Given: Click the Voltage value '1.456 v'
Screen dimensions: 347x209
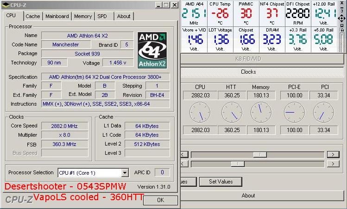Looking at the screenshot, I should click(118, 63).
